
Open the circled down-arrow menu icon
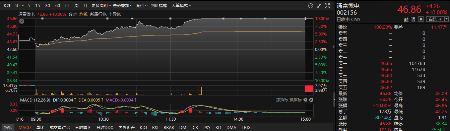tap(310, 6)
